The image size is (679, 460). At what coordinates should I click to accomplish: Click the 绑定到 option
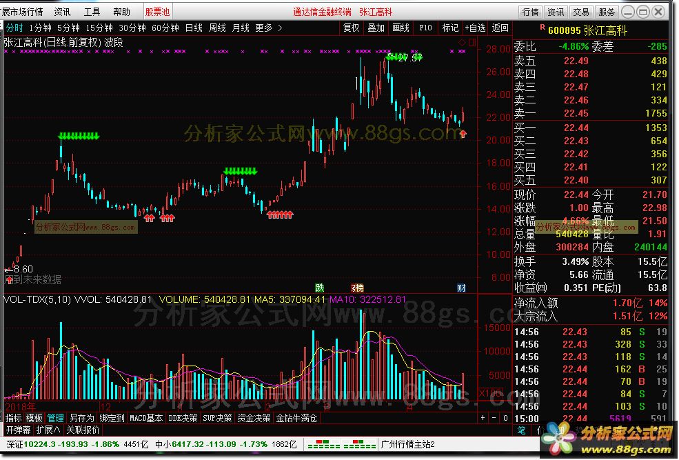[112, 418]
